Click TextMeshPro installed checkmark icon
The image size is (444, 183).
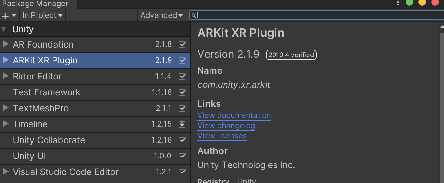point(182,108)
